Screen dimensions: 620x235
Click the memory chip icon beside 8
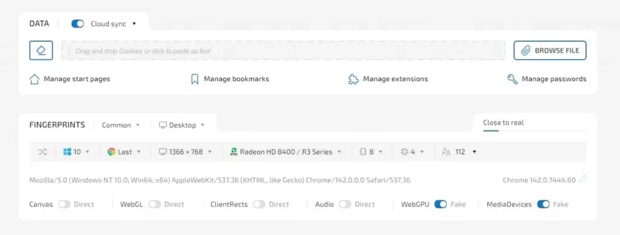(x=363, y=152)
